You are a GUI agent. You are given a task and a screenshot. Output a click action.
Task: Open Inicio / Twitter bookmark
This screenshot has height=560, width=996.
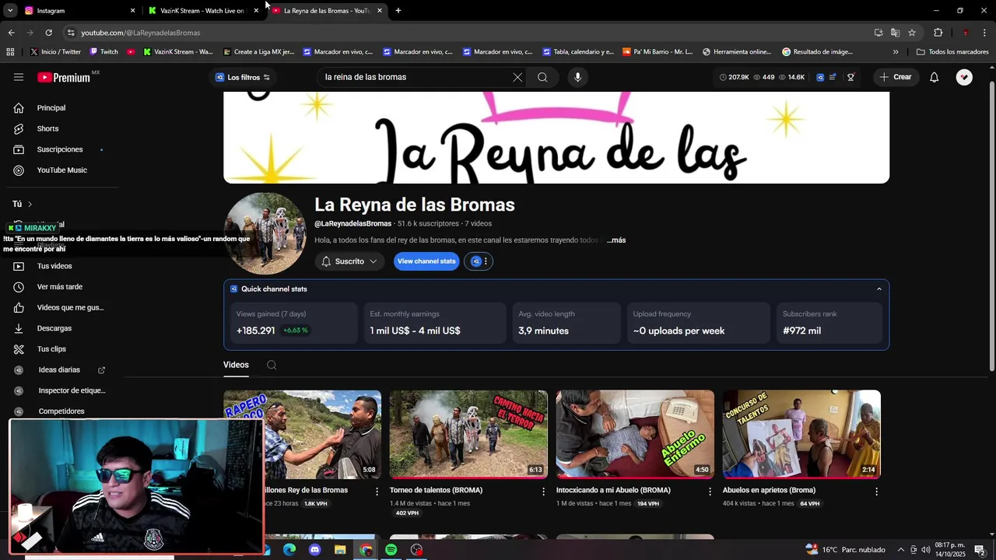pos(55,52)
